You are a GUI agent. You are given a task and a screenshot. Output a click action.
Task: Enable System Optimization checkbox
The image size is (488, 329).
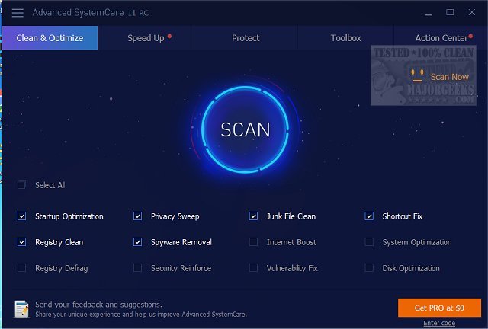pos(369,242)
